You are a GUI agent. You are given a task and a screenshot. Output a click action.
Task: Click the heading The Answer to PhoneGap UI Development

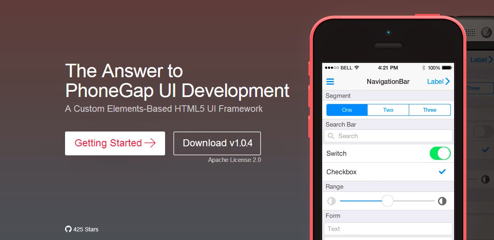[x=177, y=81]
